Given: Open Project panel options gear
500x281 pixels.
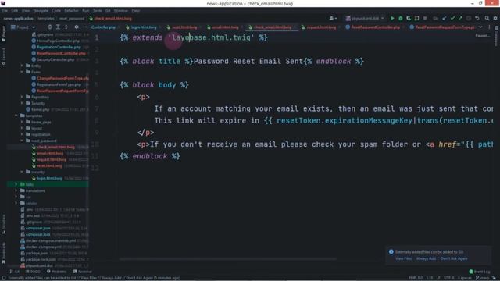Looking at the screenshot, I should tap(77, 27).
